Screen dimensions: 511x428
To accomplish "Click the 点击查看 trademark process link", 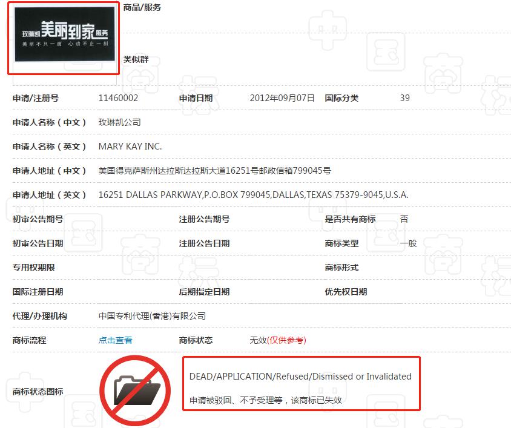I will click(115, 340).
